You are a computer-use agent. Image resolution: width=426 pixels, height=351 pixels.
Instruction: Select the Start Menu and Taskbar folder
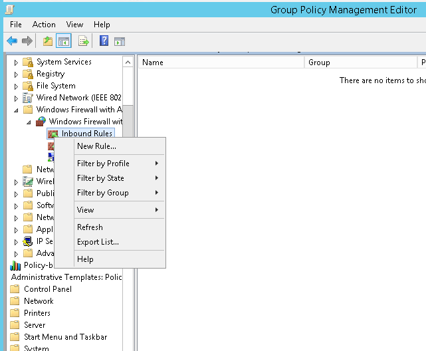click(66, 337)
